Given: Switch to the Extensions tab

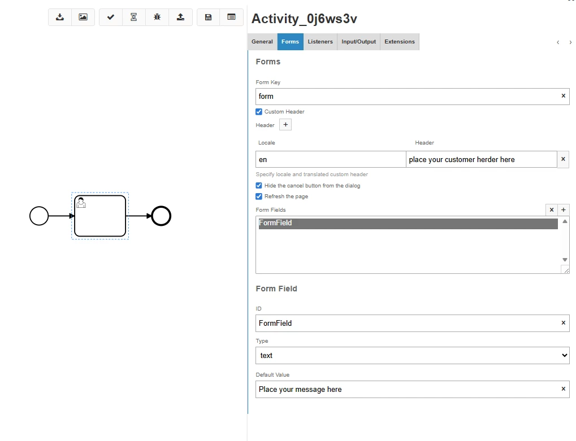Looking at the screenshot, I should point(400,42).
